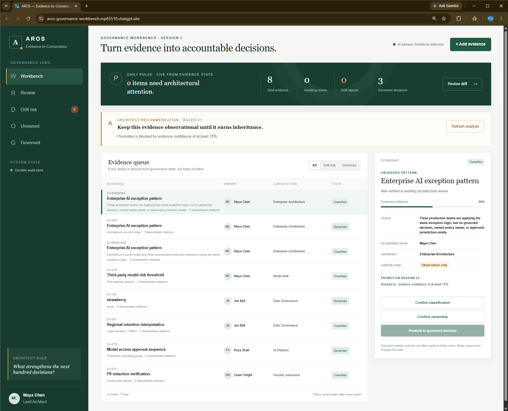Viewport: 508px width, 411px height.
Task: Click Maya Chen avatar in EV-276 row
Action: click(228, 276)
